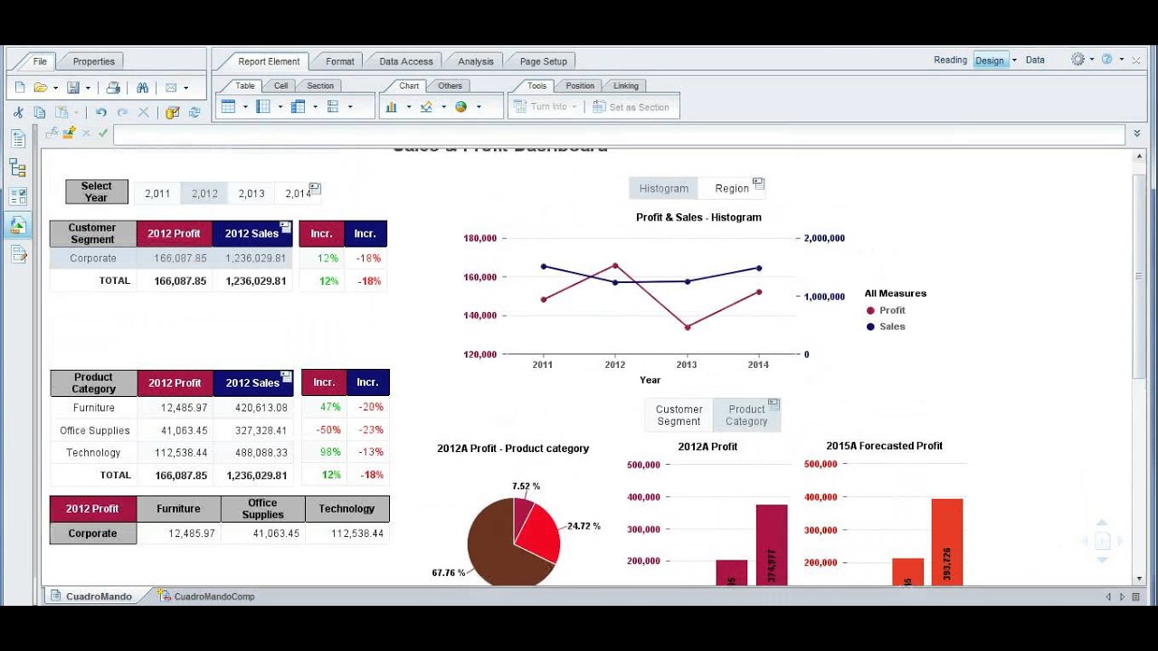Click the Copy icon
The width and height of the screenshot is (1158, 651).
click(40, 112)
